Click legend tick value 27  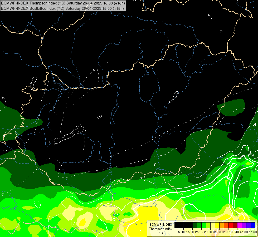[x=201, y=232]
